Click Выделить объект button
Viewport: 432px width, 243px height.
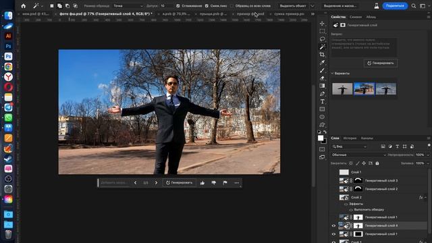tap(292, 6)
